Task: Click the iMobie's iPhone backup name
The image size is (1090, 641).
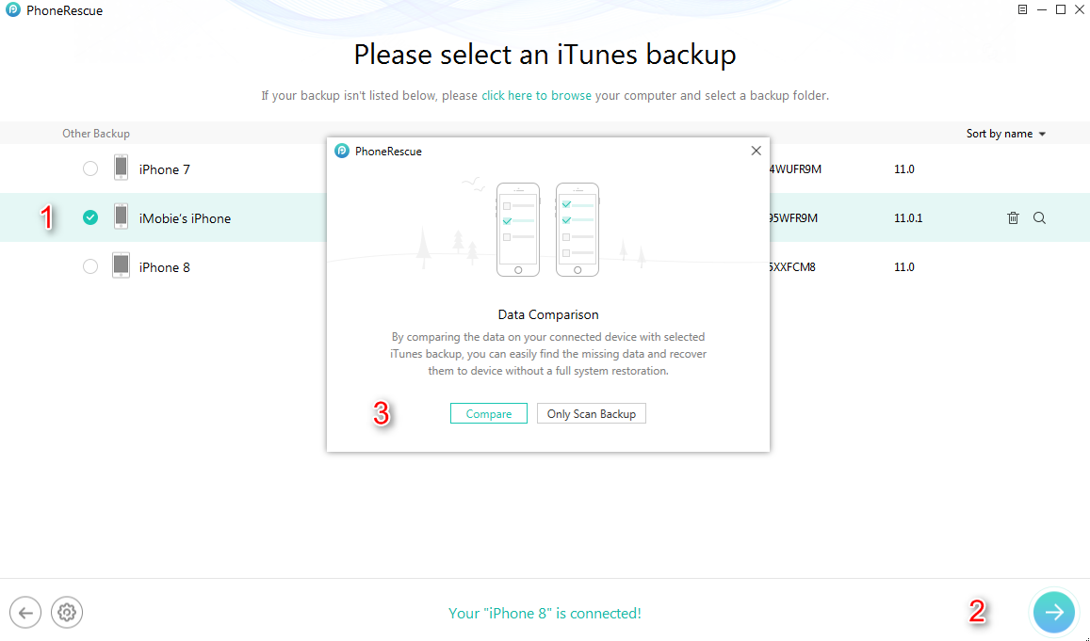Action: pos(185,218)
